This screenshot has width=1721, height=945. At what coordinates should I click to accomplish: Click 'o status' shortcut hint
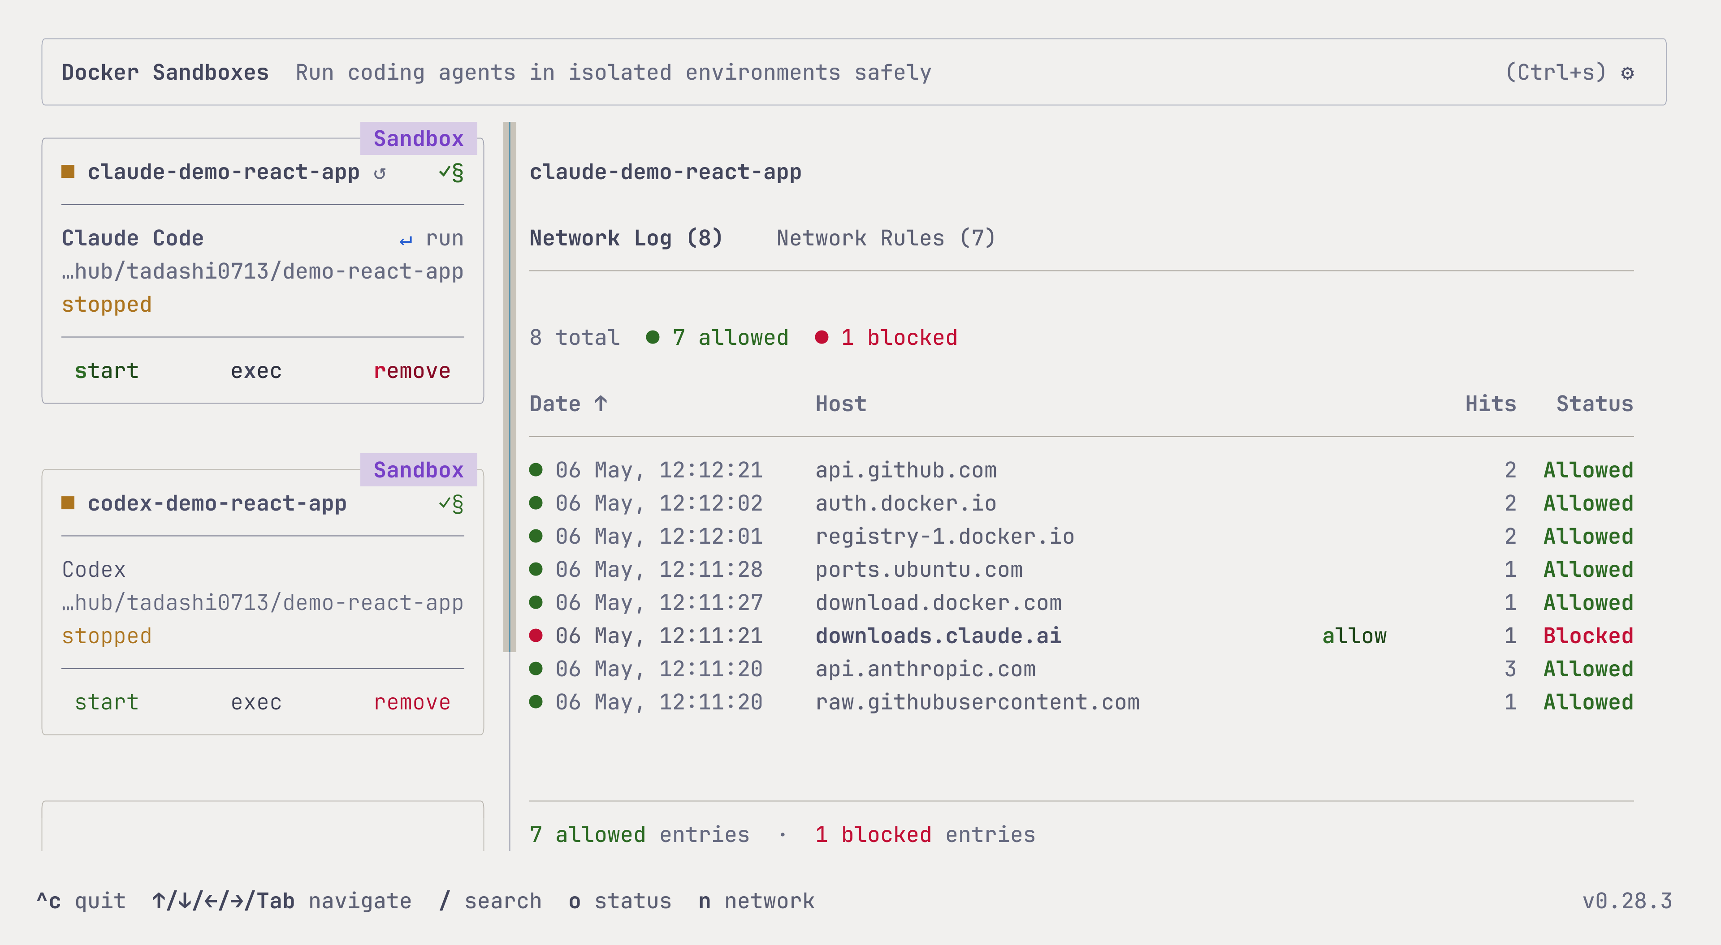pyautogui.click(x=620, y=901)
